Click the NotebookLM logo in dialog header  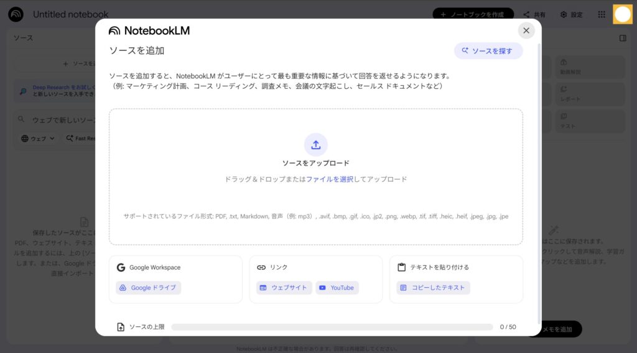(149, 30)
